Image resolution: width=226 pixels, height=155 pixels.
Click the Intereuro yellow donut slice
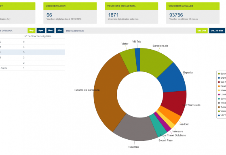[x=166, y=119]
